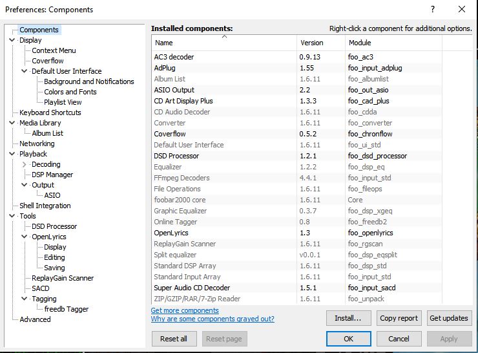Image resolution: width=478 pixels, height=353 pixels.
Task: Select the ZIP/GZIP/RAR/7-Zip Reader row
Action: click(x=296, y=299)
